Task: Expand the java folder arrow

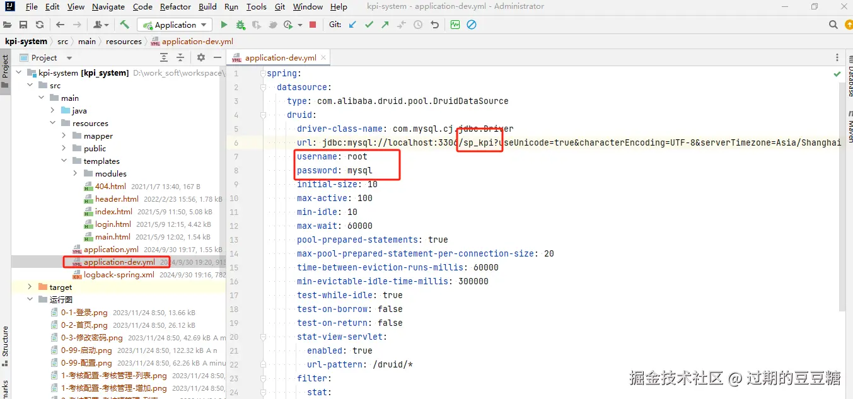Action: [x=53, y=110]
